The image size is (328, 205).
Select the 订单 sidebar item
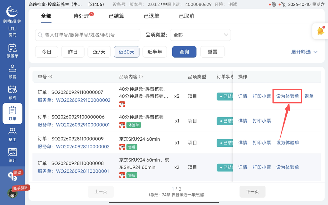(12, 114)
